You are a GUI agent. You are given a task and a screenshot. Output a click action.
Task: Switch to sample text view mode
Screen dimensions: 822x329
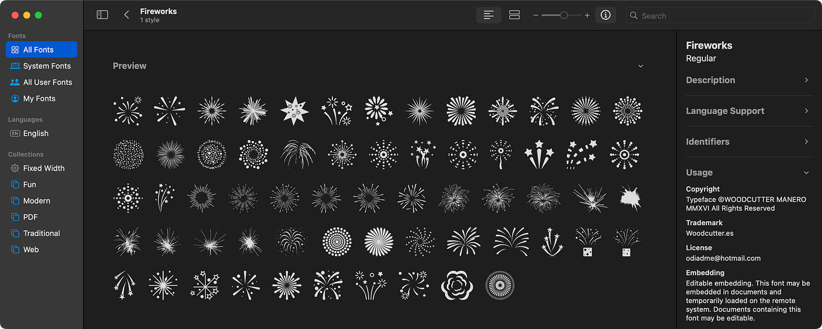tap(489, 15)
